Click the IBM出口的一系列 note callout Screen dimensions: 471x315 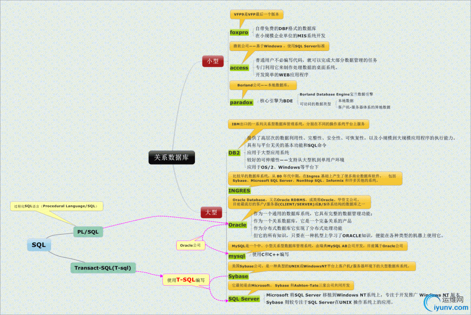pyautogui.click(x=299, y=124)
